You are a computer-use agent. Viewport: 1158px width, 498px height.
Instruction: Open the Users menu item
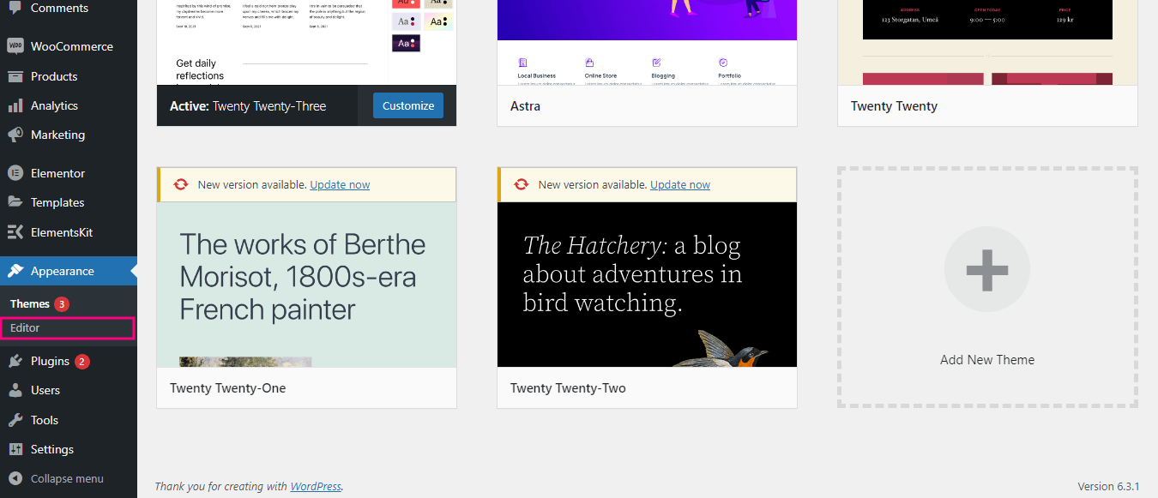(69, 390)
